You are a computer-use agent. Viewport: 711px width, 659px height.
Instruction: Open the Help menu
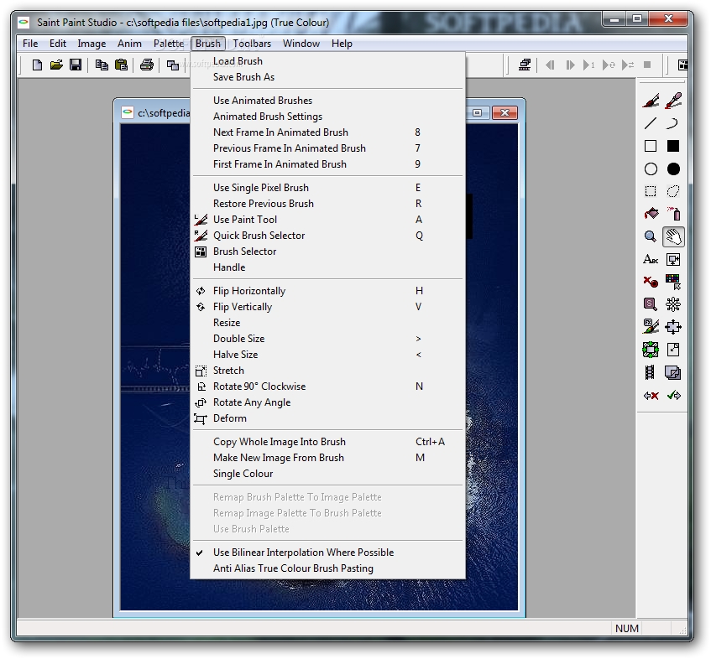click(342, 44)
